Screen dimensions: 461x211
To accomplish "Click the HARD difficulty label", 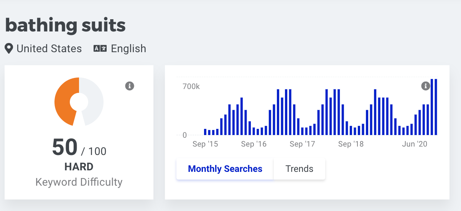I will (x=79, y=167).
